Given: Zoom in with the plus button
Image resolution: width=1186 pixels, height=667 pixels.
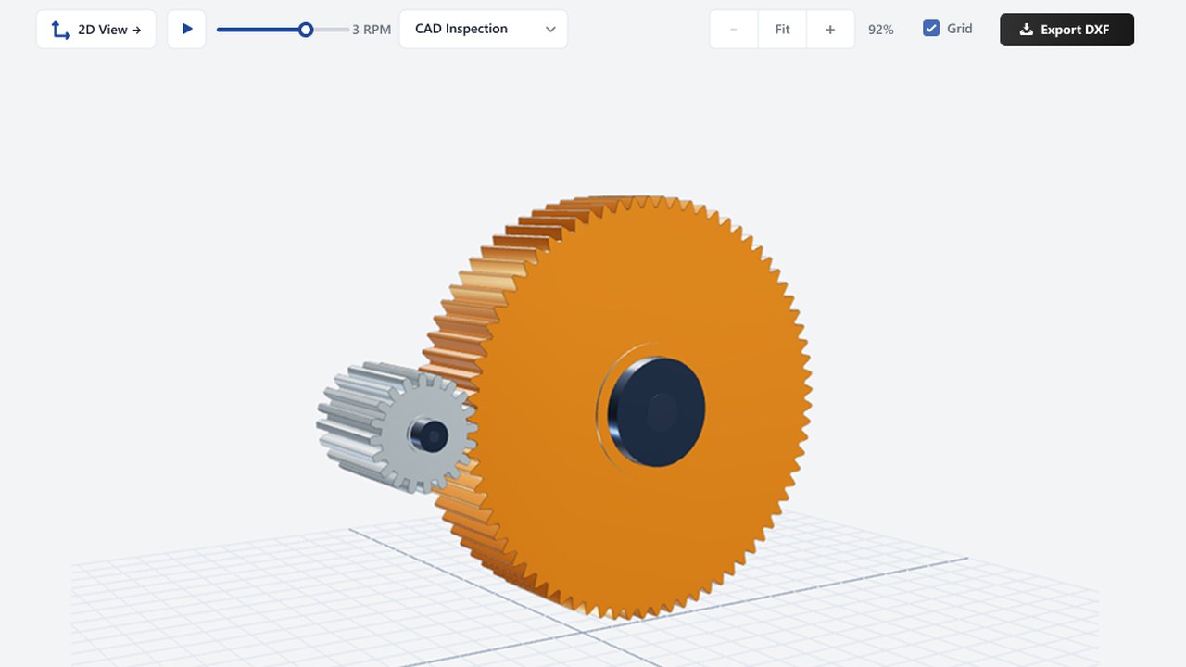Looking at the screenshot, I should coord(830,30).
